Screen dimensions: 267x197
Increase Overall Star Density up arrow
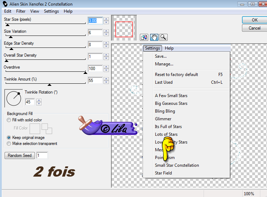point(106,55)
